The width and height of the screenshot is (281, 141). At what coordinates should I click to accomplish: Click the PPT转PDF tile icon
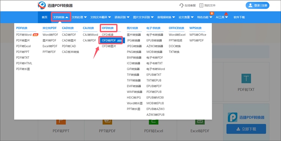point(107,122)
